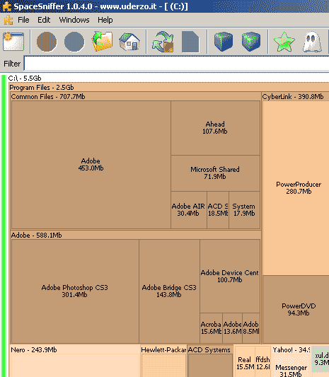Screen dimensions: 329x377
Task: Click the second gray circle navigation button
Action: click(74, 42)
